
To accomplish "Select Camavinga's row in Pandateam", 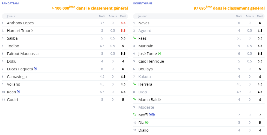I will (x=17, y=77).
